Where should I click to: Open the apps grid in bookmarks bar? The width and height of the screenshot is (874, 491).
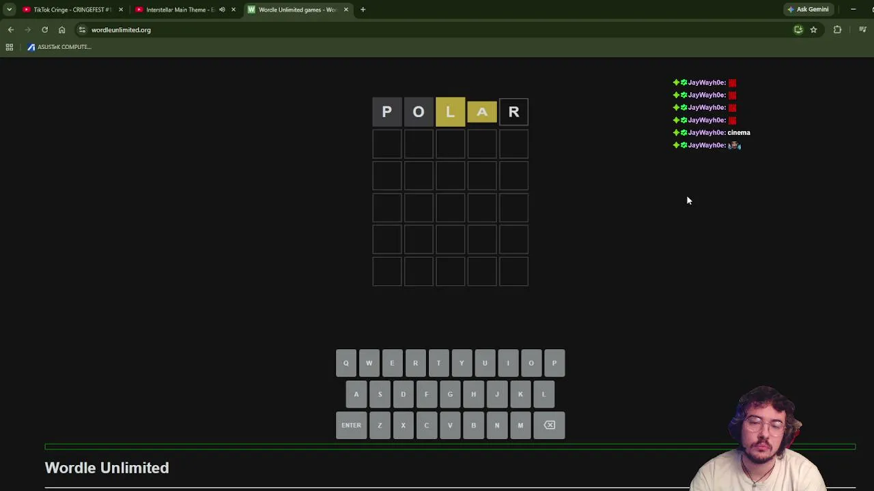pos(10,47)
